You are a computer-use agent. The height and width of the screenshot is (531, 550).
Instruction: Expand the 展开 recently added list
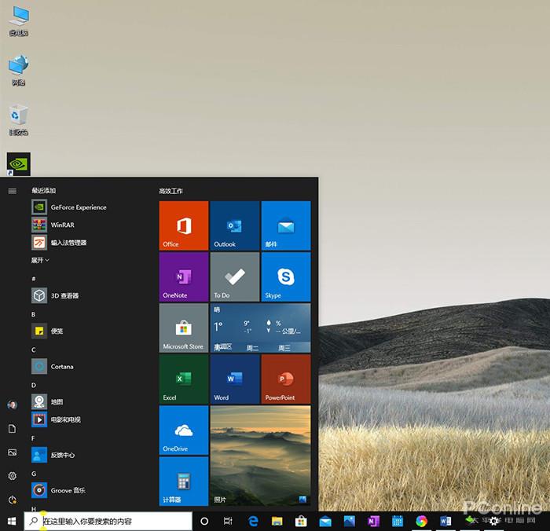pos(40,260)
